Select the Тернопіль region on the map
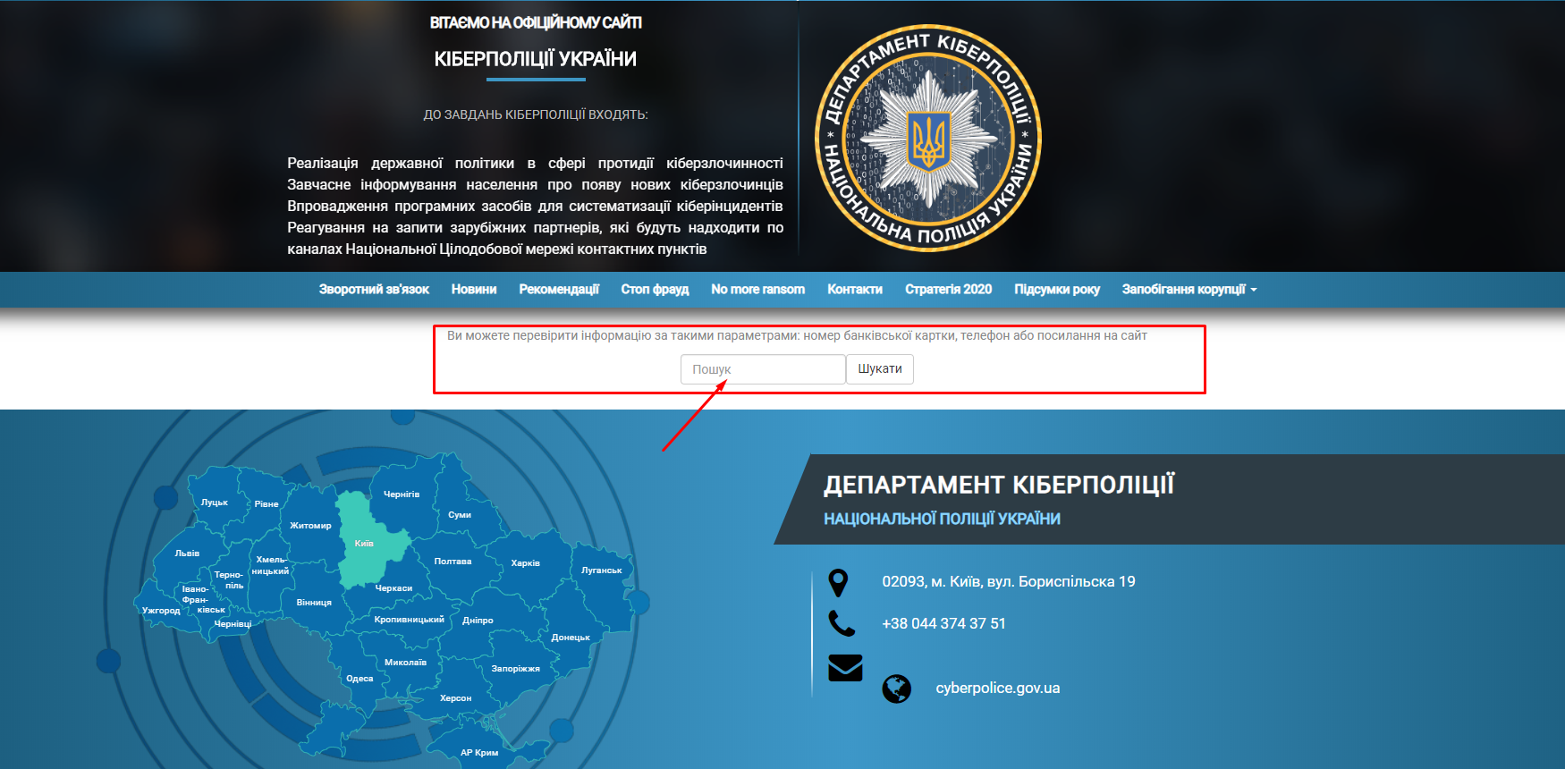 [x=231, y=579]
